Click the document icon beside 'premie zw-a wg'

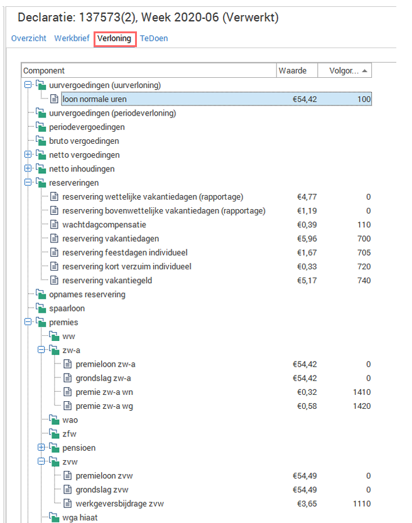coord(67,406)
